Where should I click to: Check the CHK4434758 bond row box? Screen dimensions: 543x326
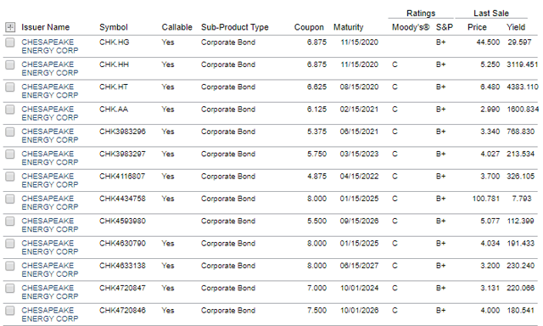10,199
